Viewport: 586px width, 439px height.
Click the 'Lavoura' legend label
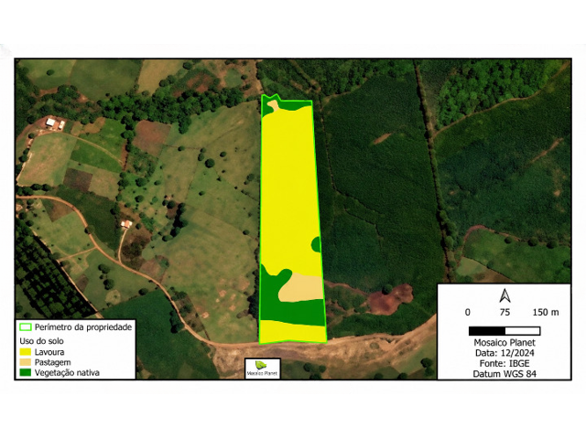coord(49,352)
